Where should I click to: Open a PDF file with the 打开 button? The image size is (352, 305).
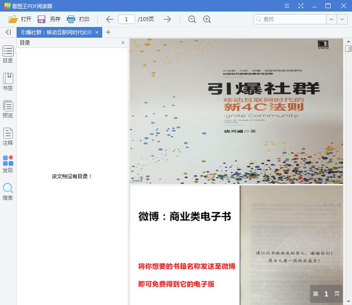[x=20, y=19]
